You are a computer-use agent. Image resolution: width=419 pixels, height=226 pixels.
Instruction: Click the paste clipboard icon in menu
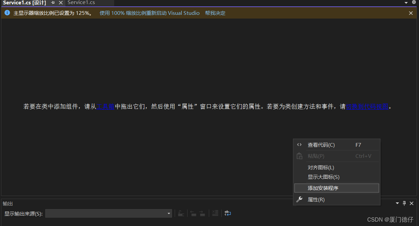pyautogui.click(x=299, y=156)
